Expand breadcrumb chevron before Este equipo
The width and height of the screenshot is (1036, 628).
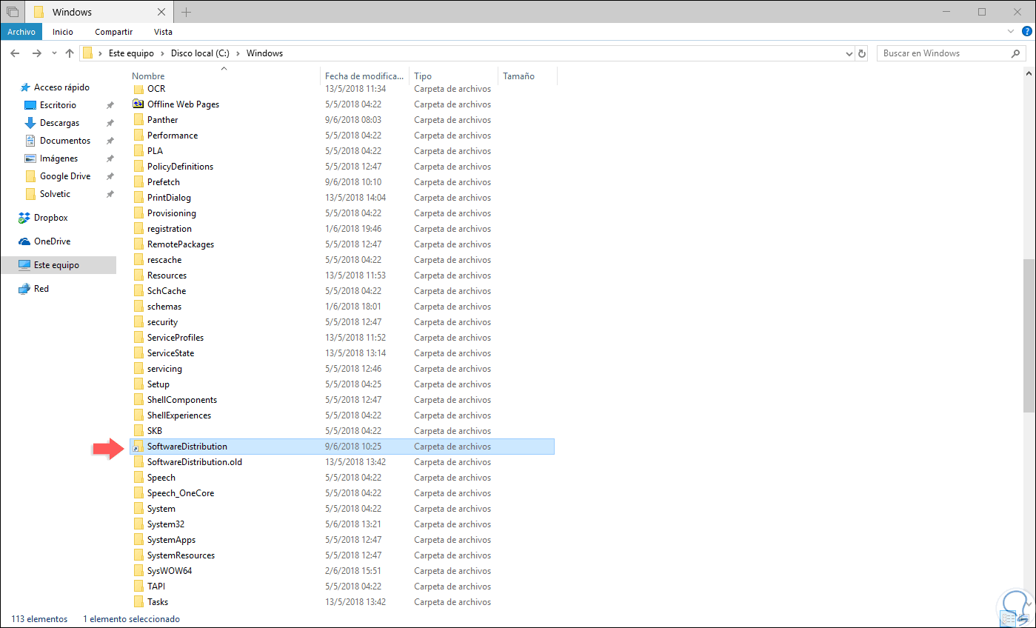(x=100, y=53)
